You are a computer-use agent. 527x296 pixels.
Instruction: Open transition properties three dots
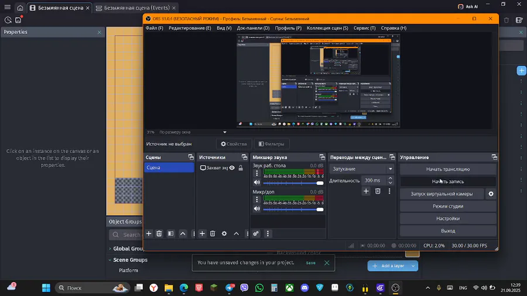(389, 191)
